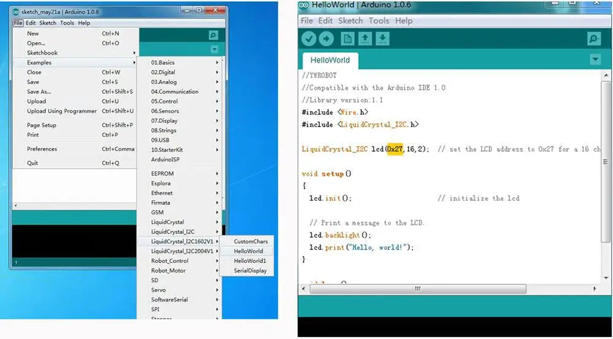Choose Upload Using Programmer menu entry
Viewport: 613px width, 339px height.
point(75,111)
